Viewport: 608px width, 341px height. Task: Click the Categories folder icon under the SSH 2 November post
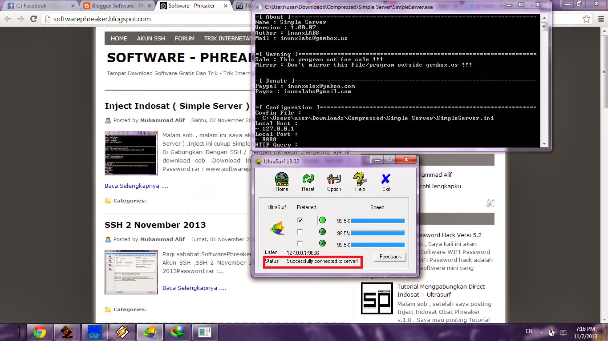[108, 309]
